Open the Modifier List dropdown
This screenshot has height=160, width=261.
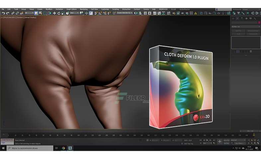pyautogui.click(x=246, y=27)
